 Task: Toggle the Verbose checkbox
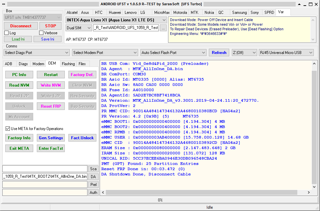41,33
